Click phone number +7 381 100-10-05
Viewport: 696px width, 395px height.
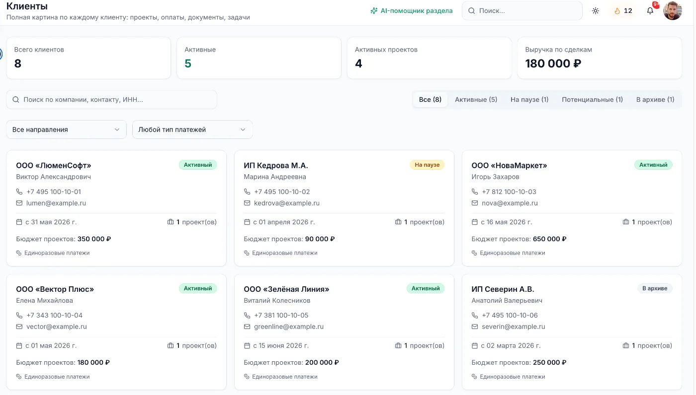(281, 315)
